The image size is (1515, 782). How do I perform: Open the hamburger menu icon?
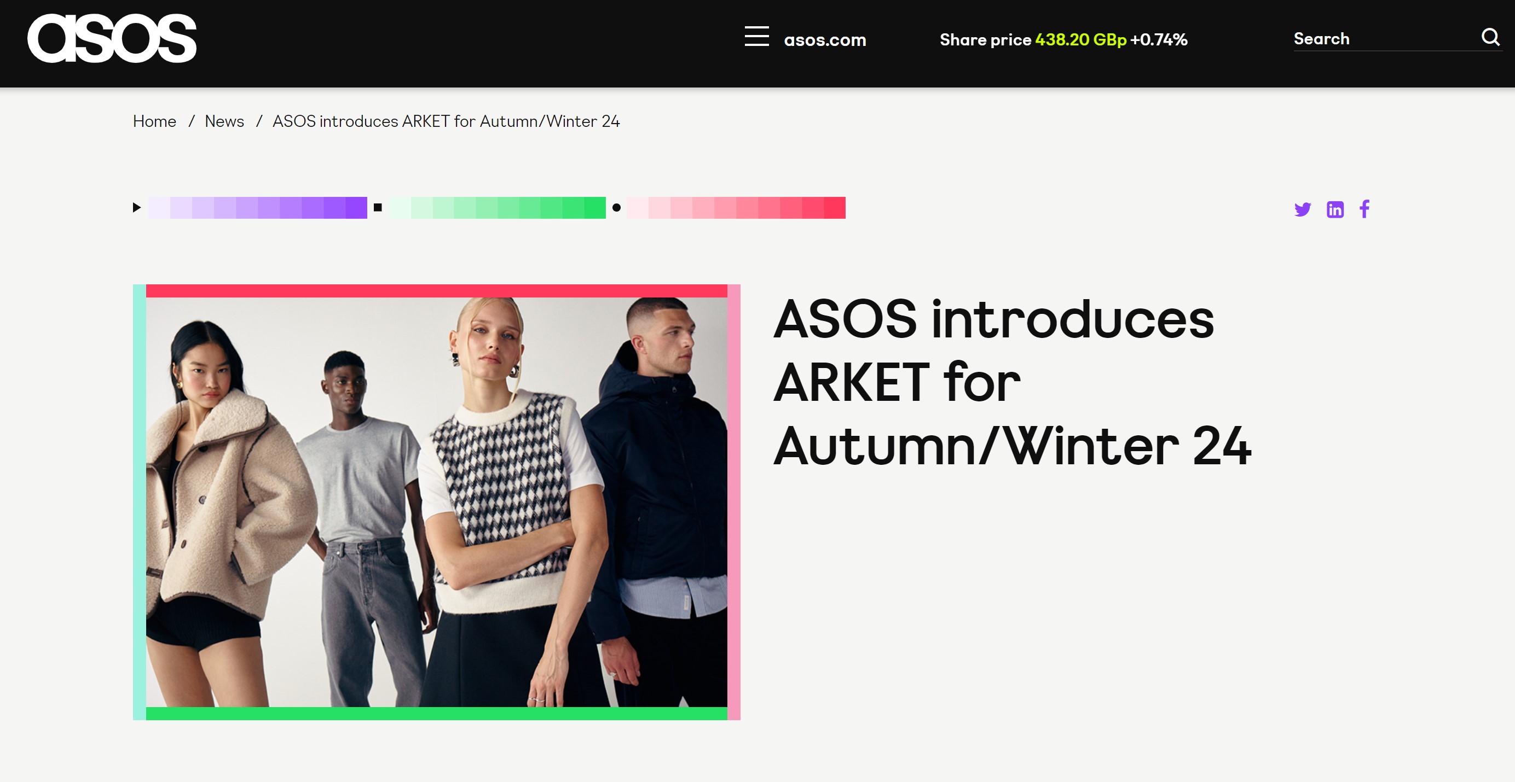pyautogui.click(x=756, y=37)
